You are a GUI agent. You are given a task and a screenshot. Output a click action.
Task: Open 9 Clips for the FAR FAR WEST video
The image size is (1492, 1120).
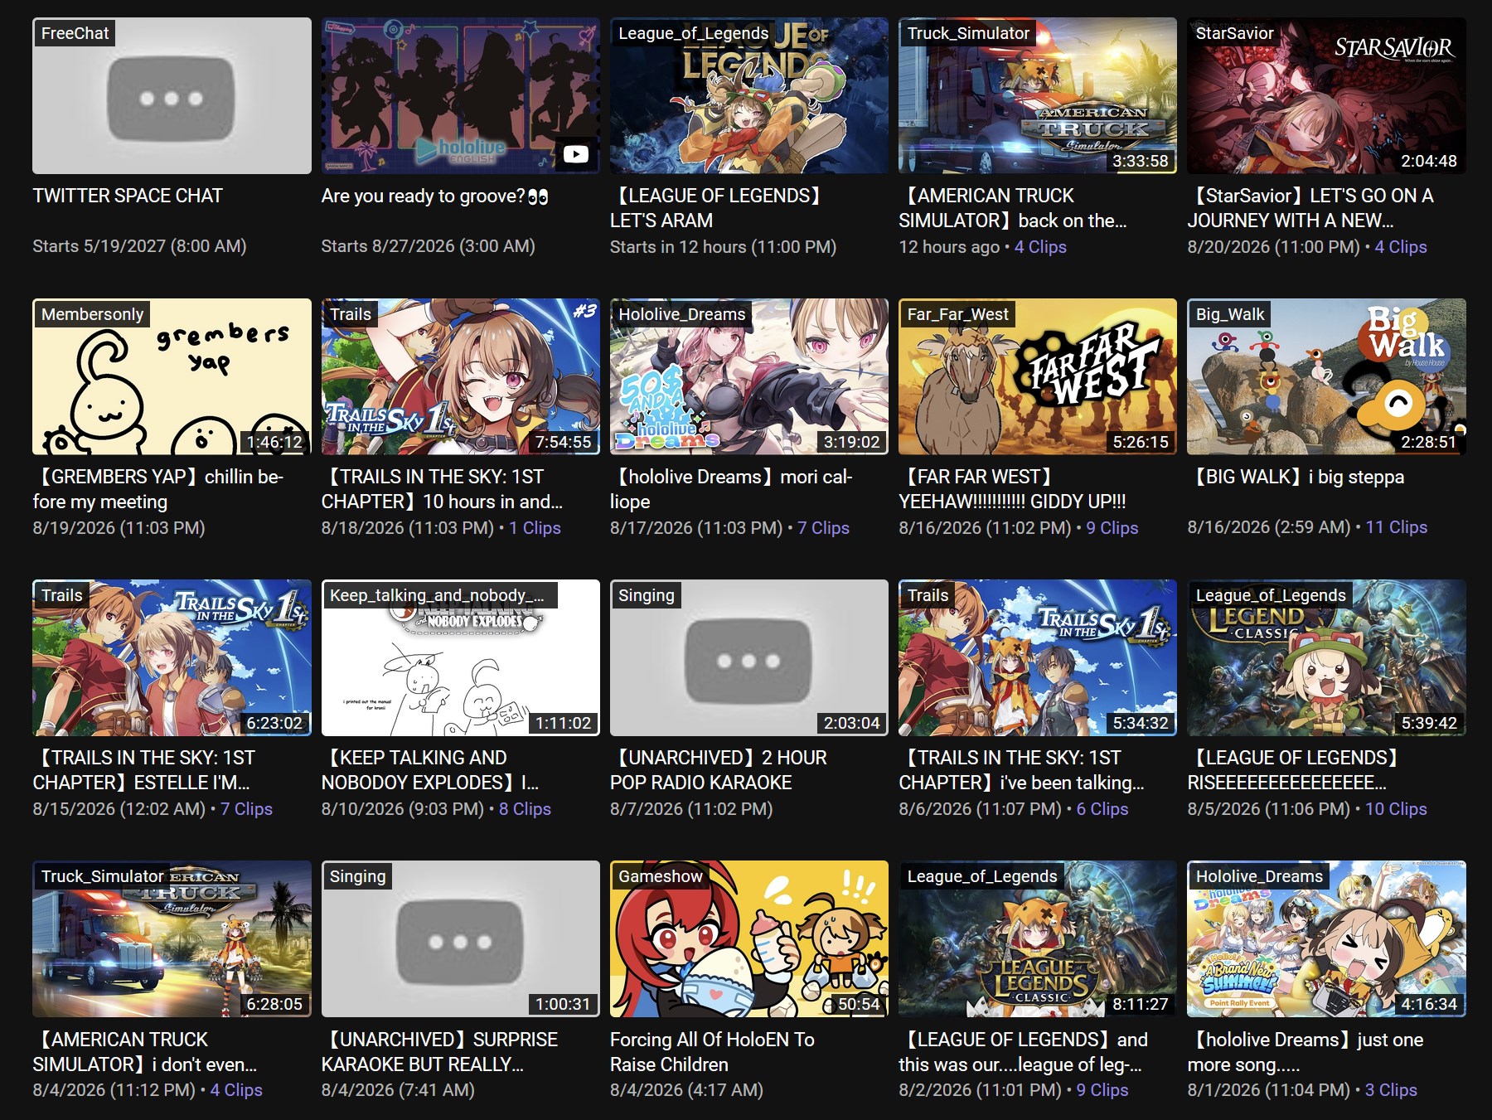pos(1112,528)
